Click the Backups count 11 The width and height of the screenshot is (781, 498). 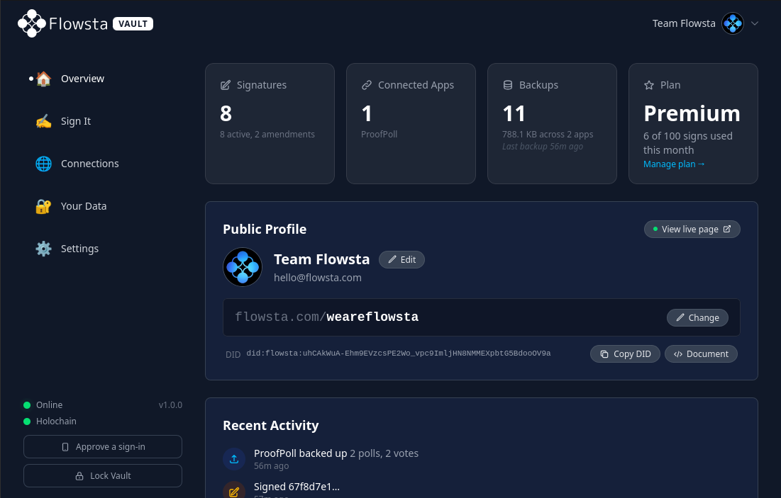pos(514,113)
